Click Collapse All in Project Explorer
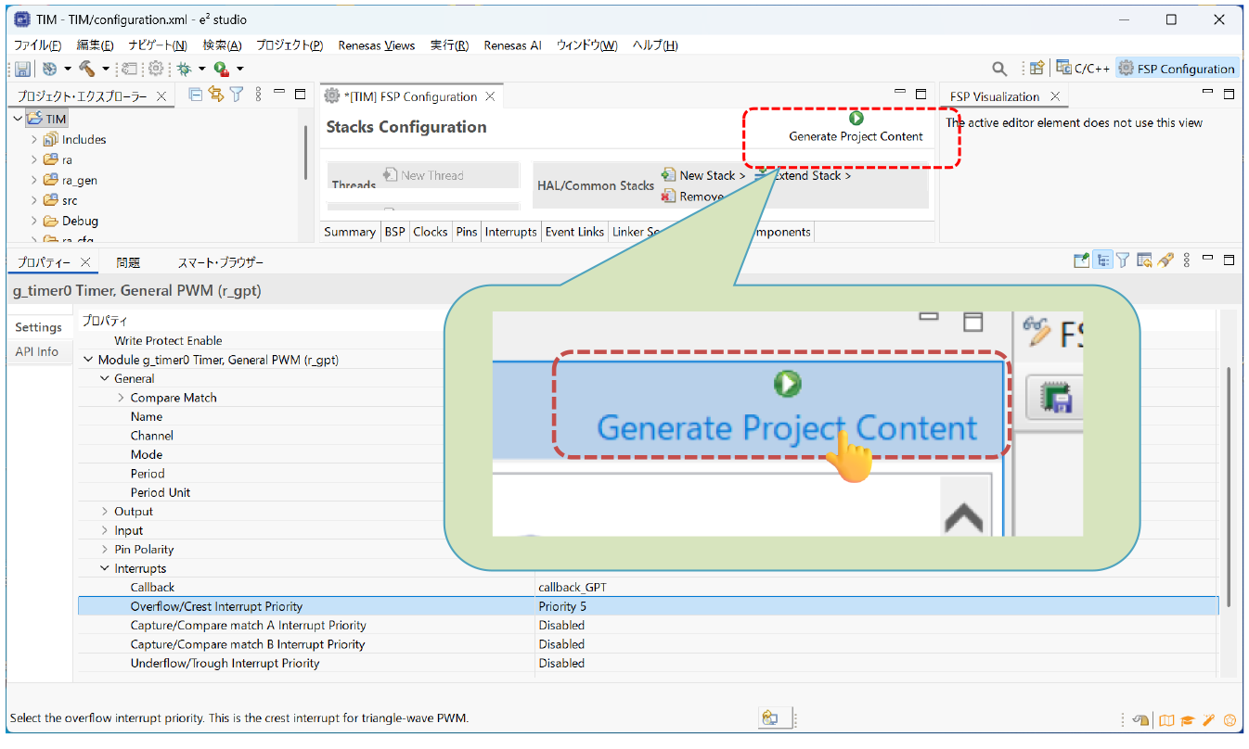This screenshot has height=749, width=1249. tap(196, 95)
